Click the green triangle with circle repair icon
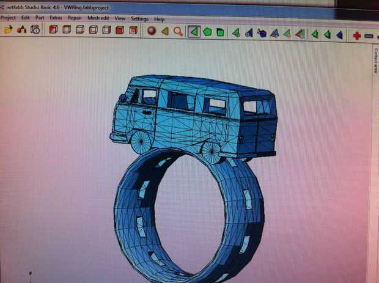379x283 pixels. (x=236, y=33)
